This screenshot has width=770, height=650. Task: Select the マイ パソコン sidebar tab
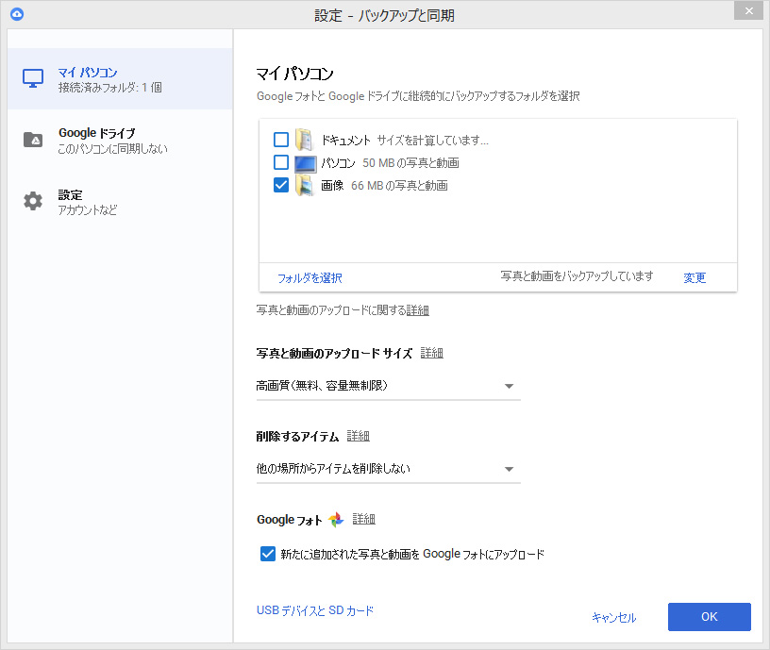(120, 79)
